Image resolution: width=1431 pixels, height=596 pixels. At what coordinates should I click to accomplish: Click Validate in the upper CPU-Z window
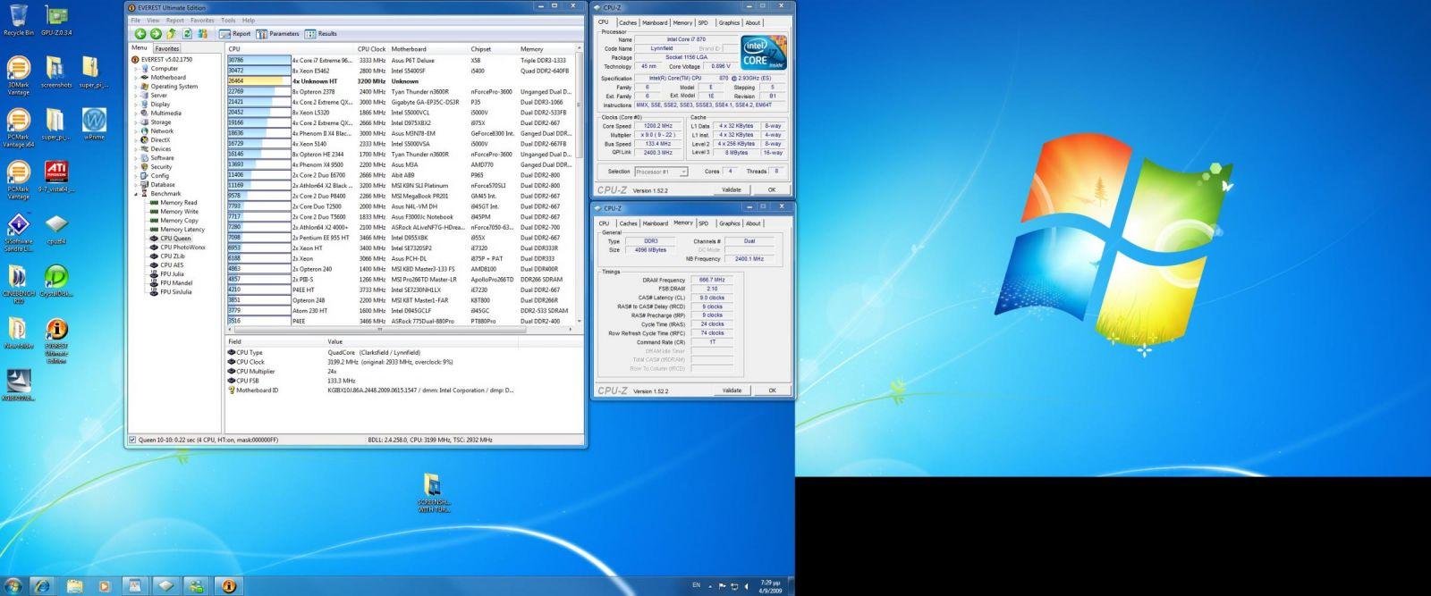pos(731,189)
